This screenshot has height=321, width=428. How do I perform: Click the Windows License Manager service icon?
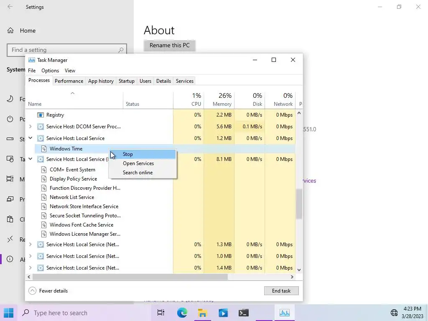click(x=43, y=234)
